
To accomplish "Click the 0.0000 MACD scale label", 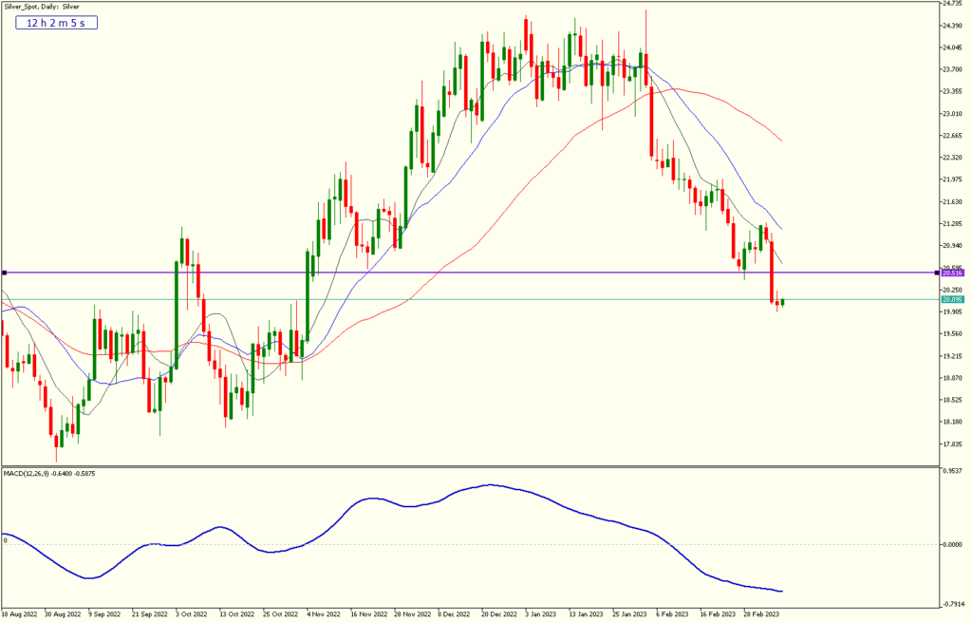I will pyautogui.click(x=951, y=545).
